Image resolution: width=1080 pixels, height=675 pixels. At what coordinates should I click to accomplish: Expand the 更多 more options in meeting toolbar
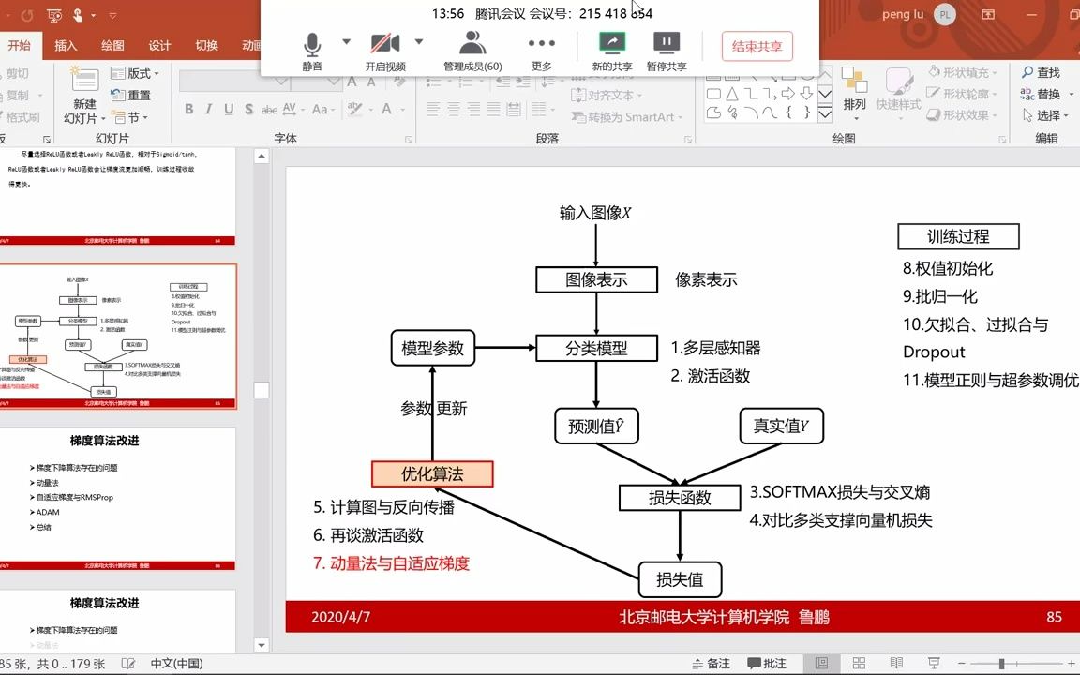tap(541, 44)
